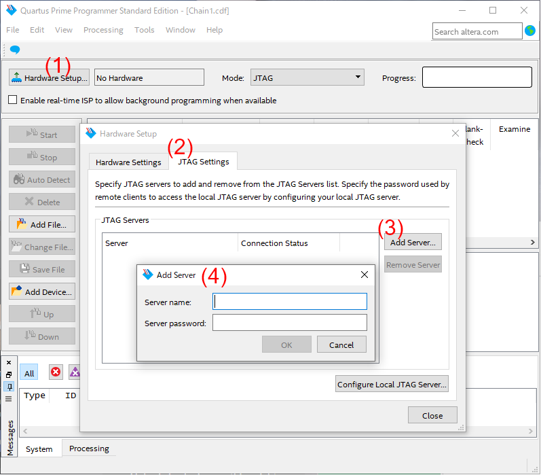
Task: Click the Messages panel float window icon
Action: [x=9, y=374]
